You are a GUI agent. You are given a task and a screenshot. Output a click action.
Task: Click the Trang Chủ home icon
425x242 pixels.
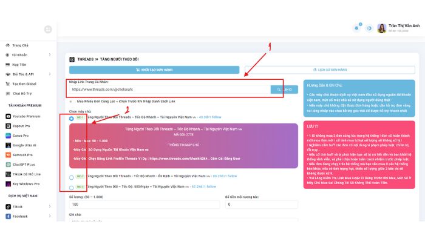[7, 45]
